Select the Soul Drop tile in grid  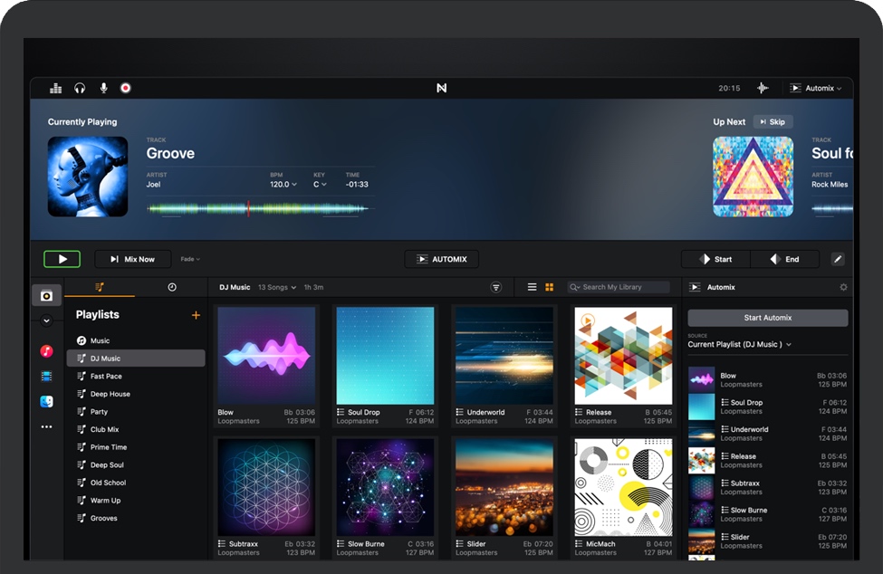pos(385,366)
